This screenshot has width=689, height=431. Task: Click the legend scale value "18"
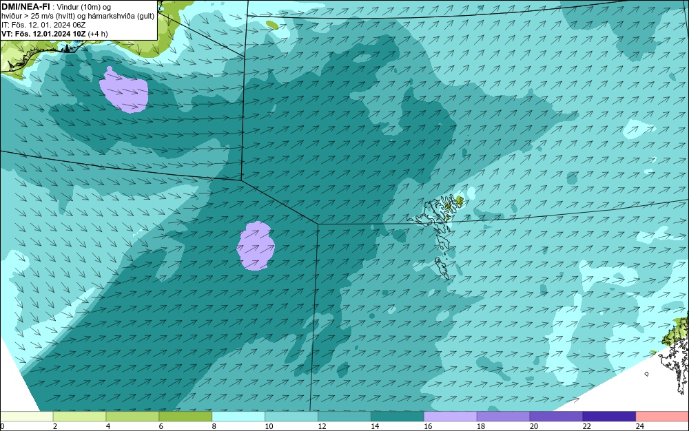481,426
